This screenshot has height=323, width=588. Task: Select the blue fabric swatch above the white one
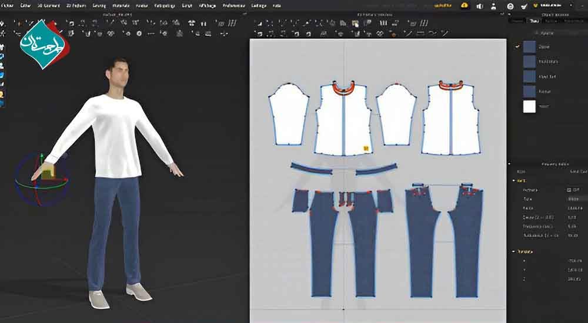(x=529, y=92)
